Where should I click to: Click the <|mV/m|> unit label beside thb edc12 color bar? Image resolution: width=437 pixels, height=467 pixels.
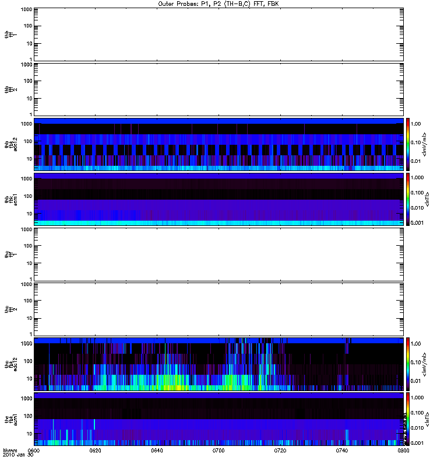click(425, 144)
